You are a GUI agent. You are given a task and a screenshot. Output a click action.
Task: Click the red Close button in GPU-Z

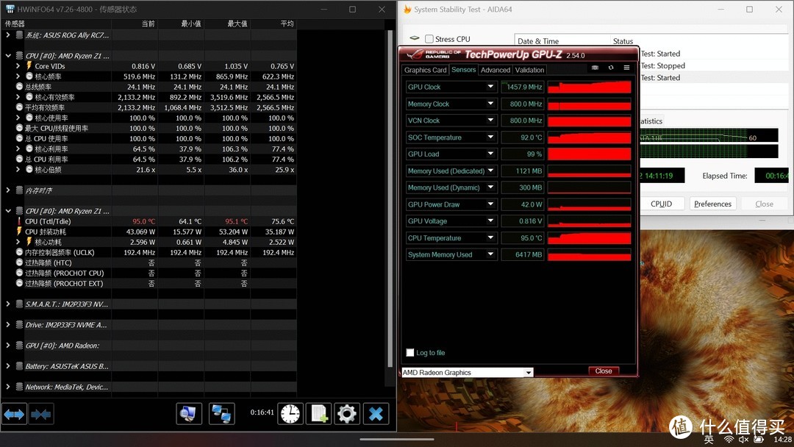click(604, 371)
